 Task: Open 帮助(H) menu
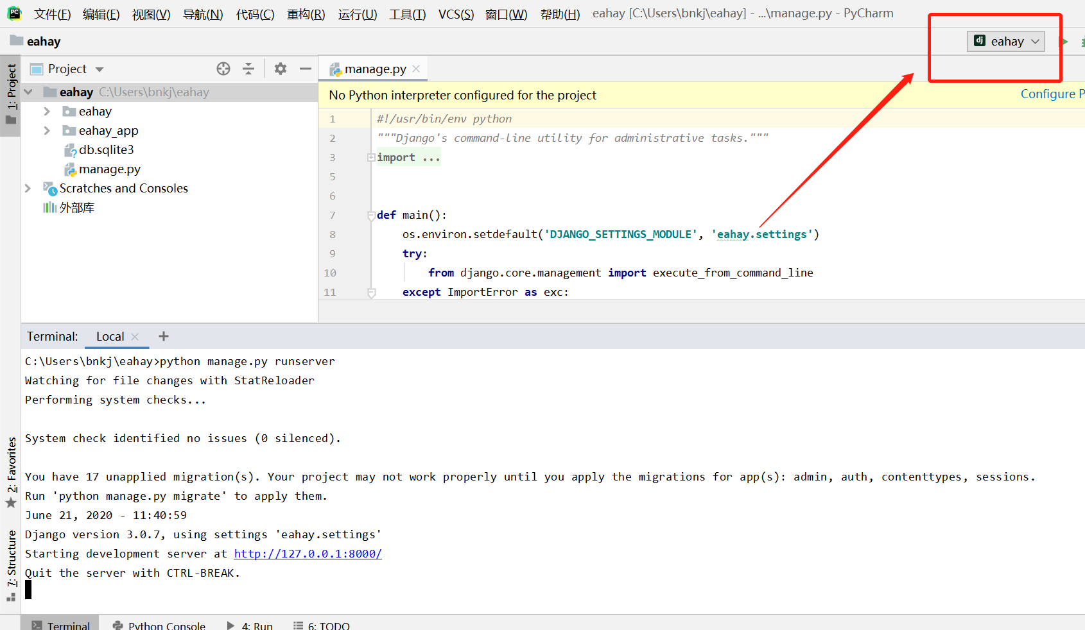click(x=560, y=14)
